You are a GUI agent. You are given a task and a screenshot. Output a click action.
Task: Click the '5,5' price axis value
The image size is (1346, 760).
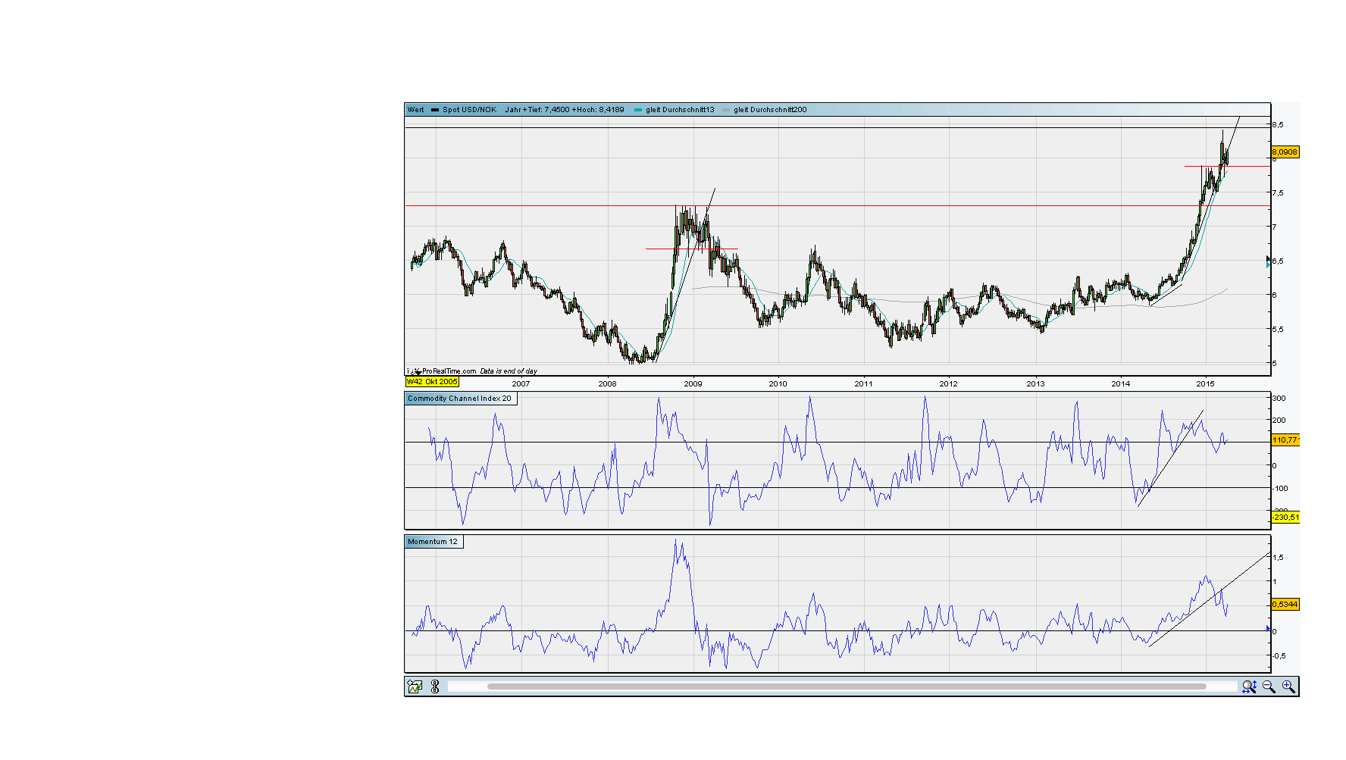click(x=1278, y=330)
